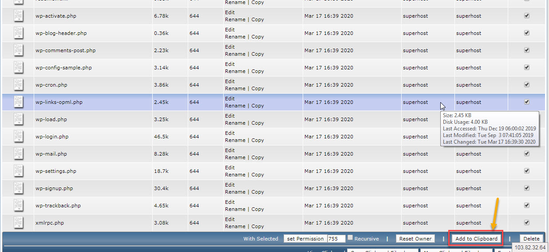This screenshot has width=549, height=252.
Task: Click Rename link for wp-mail.php
Action: pos(235,157)
